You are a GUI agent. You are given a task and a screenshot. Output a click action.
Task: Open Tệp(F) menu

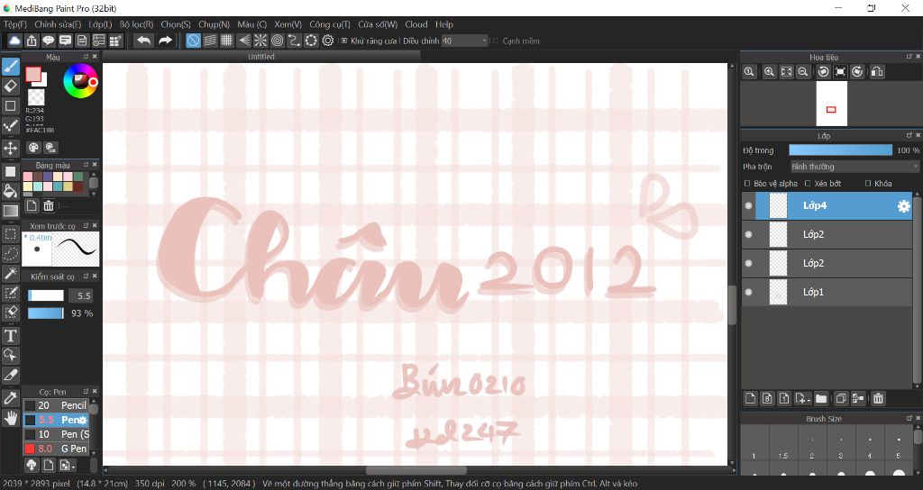(x=15, y=24)
